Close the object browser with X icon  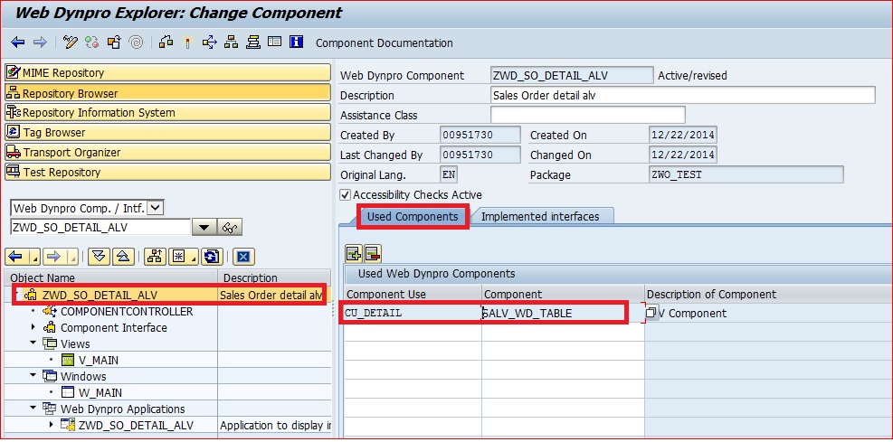pyautogui.click(x=243, y=257)
